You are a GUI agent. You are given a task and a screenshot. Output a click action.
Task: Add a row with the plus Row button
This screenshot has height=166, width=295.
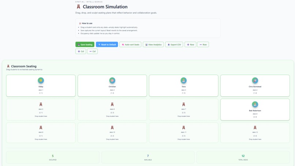190,45
